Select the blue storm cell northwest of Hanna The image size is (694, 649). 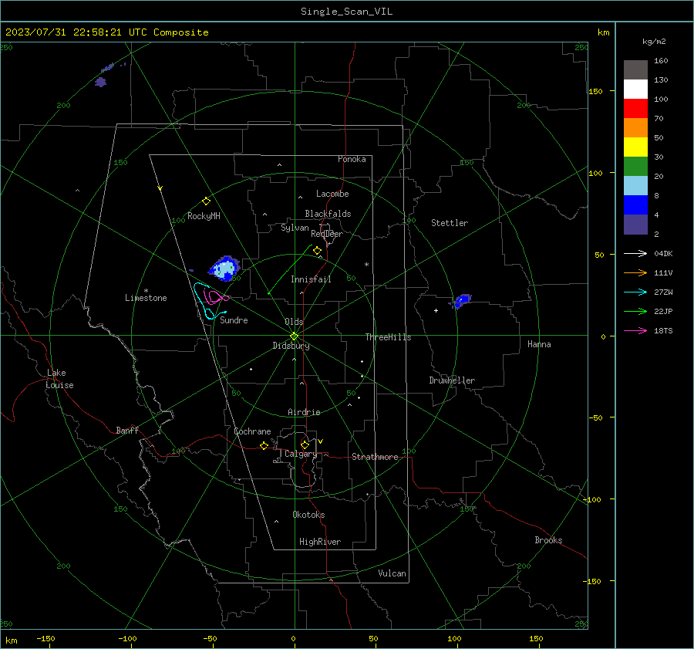[x=462, y=300]
